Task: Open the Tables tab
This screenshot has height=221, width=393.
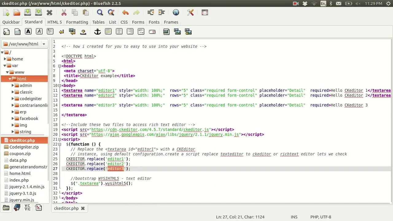Action: click(99, 22)
